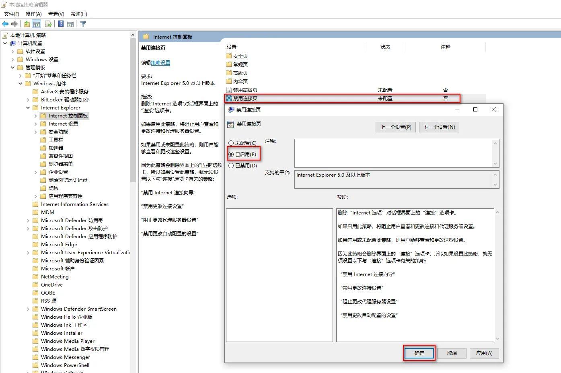This screenshot has height=373, width=561.
Task: Click the filter funnel toolbar icon
Action: tap(83, 24)
